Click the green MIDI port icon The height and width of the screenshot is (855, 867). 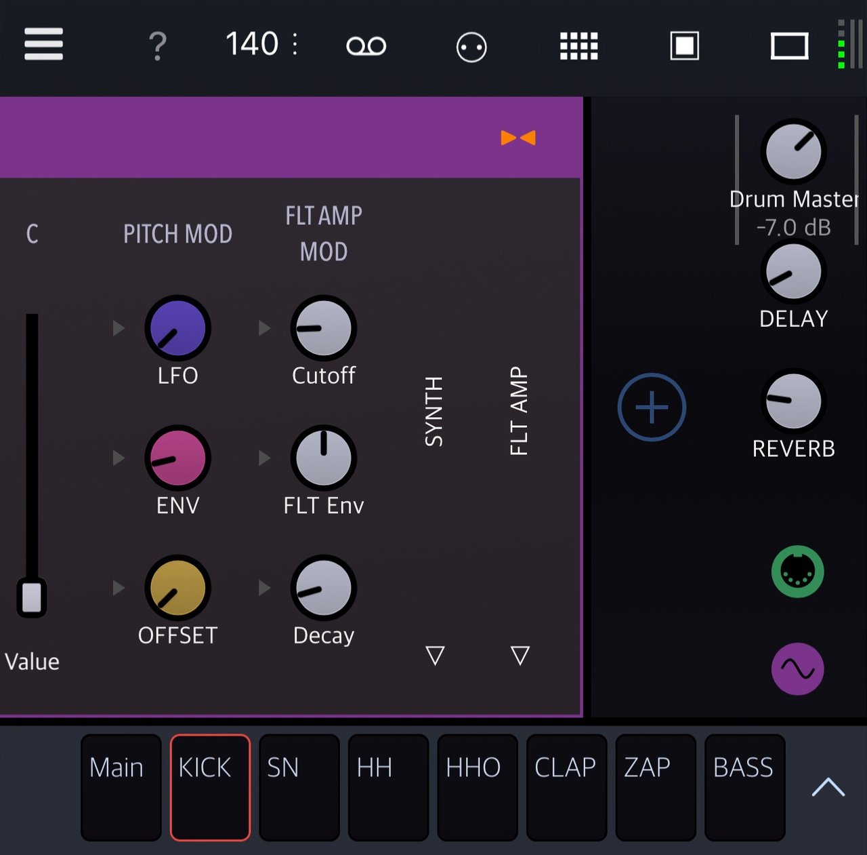(x=798, y=572)
